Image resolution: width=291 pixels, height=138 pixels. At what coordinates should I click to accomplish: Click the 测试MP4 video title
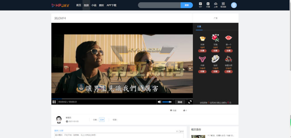[x=60, y=18]
